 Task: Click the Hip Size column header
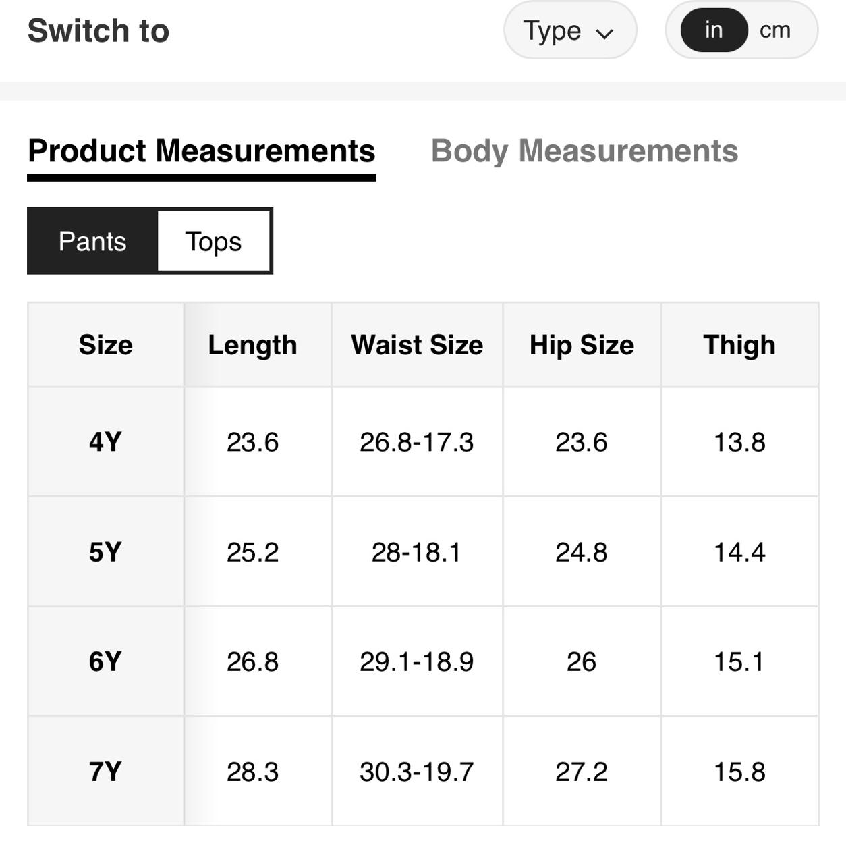582,345
